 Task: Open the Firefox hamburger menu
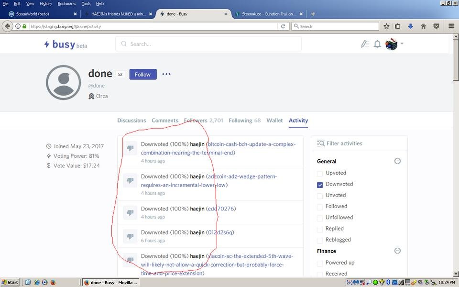tap(451, 26)
